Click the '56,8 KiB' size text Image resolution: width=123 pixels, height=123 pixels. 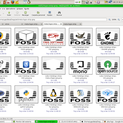coord(26,52)
